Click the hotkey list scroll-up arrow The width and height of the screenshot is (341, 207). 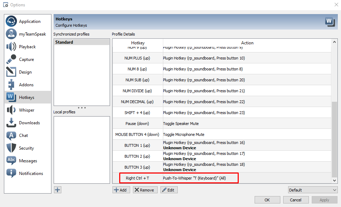[335, 42]
